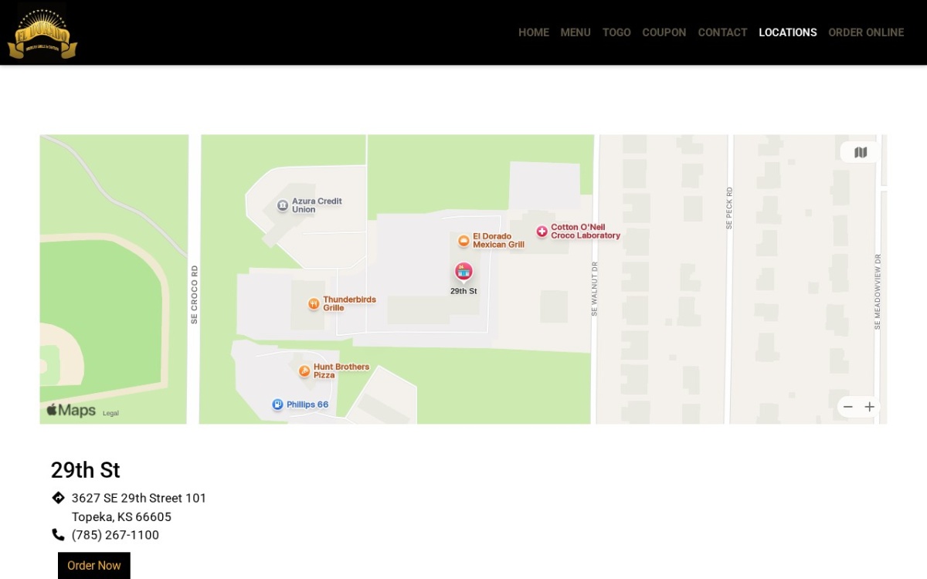Click the El Dorado logo in the header

(x=42, y=33)
